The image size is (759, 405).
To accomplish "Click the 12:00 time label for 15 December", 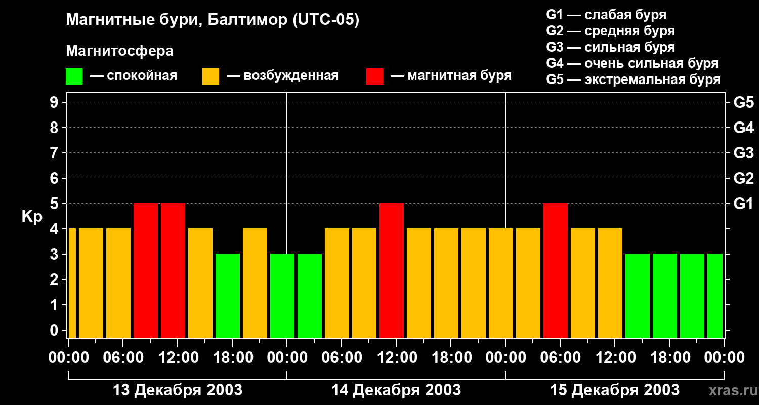I will (x=615, y=357).
